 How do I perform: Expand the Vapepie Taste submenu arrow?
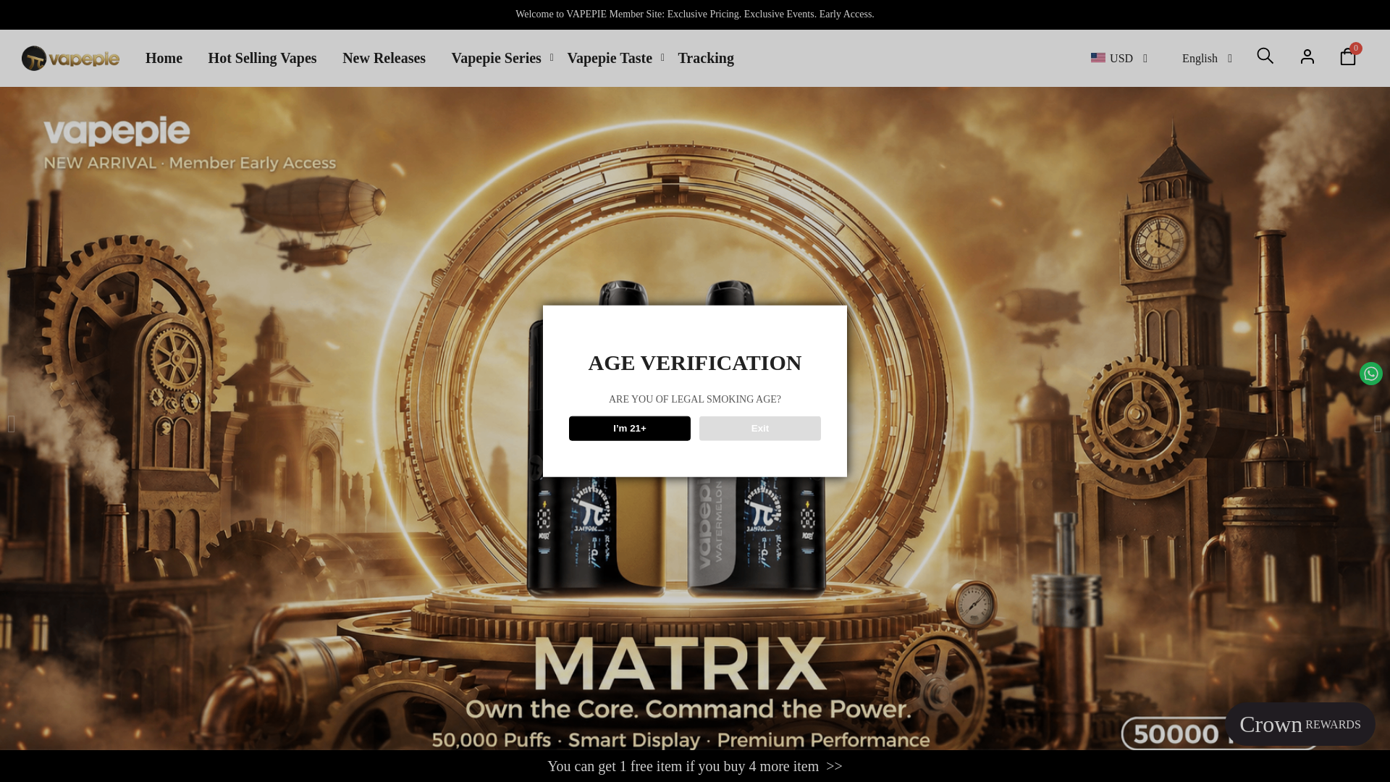pyautogui.click(x=662, y=57)
